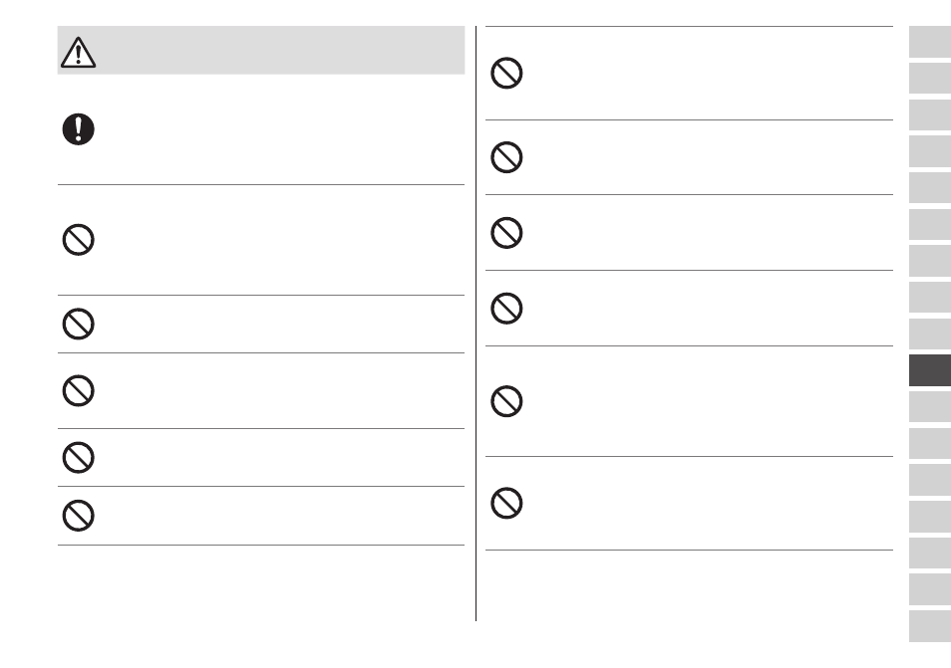Click the gray warning header banner
The image size is (951, 668).
pyautogui.click(x=261, y=50)
